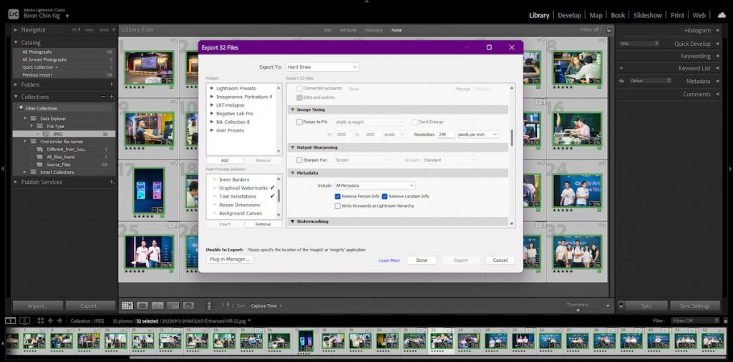733x362 pixels.
Task: Click left panel collapse arrow
Action: pos(2,169)
